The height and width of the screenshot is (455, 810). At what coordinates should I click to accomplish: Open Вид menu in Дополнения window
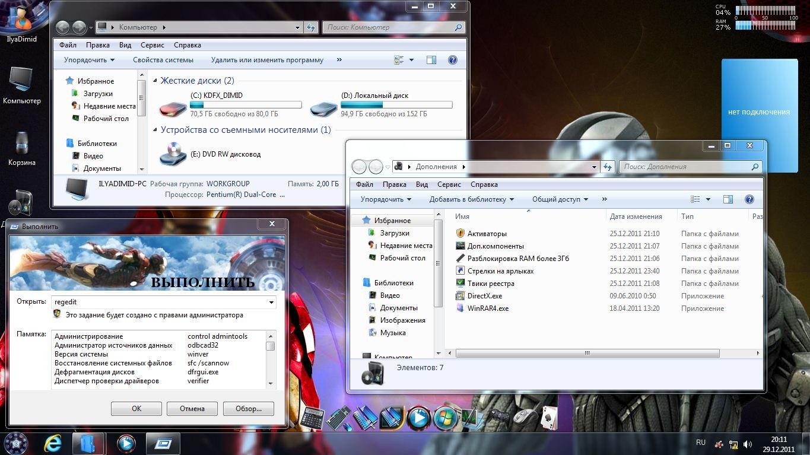tap(422, 184)
